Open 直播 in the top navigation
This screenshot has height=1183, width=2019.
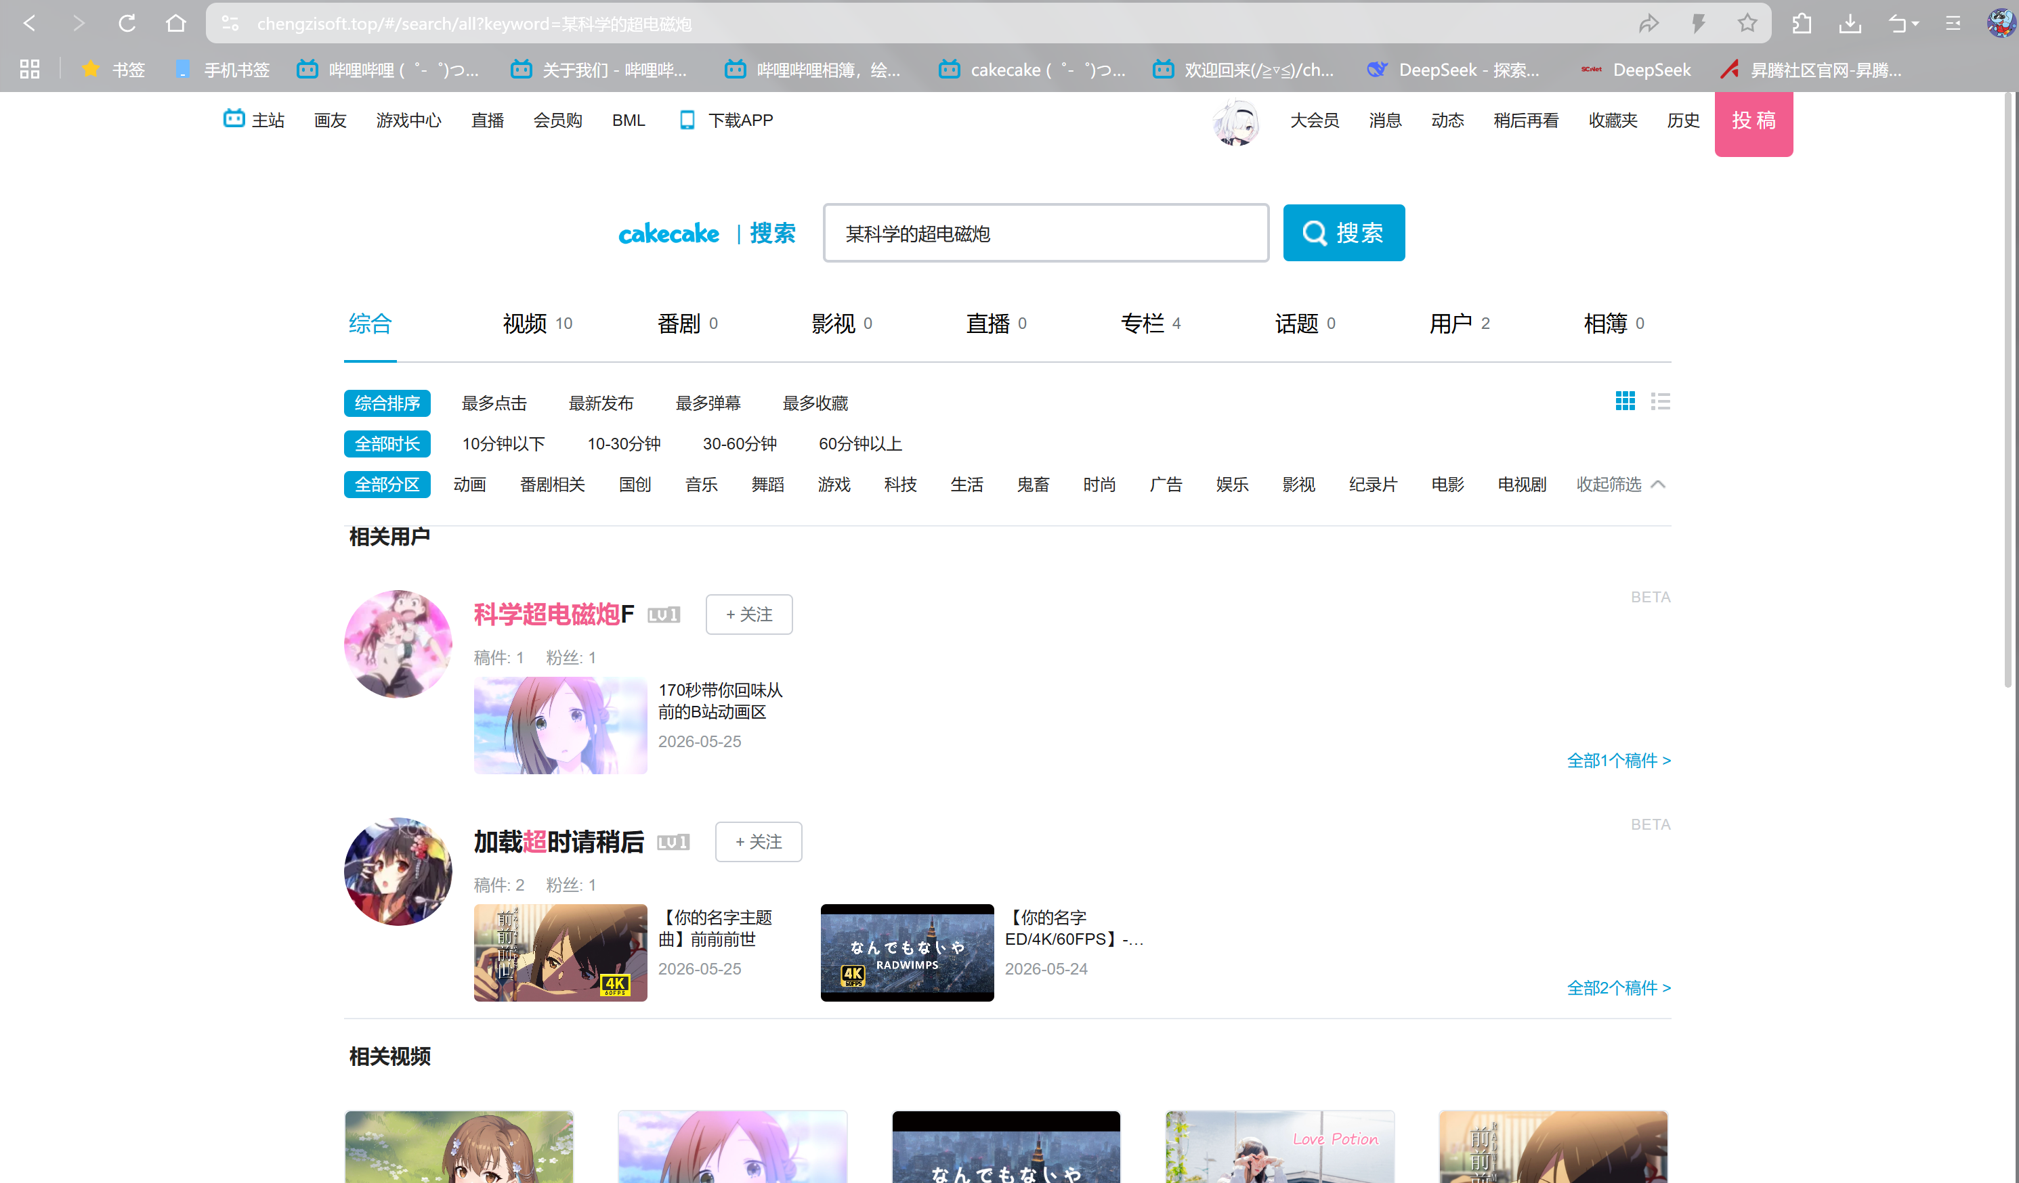(x=487, y=120)
